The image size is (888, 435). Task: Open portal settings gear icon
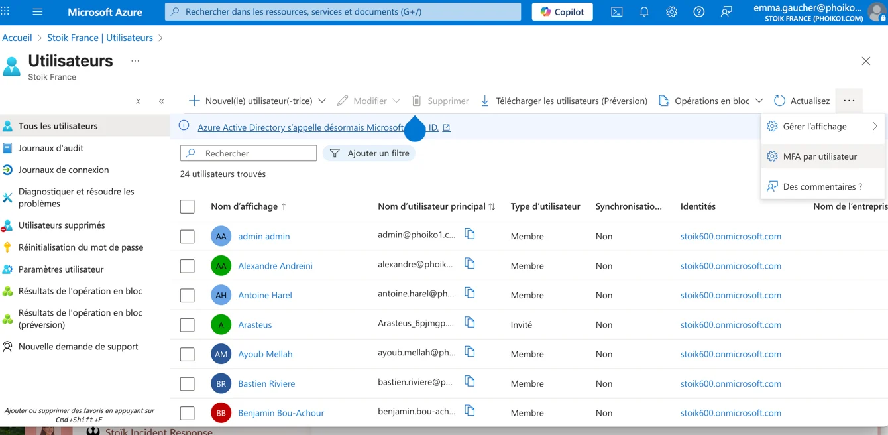(671, 12)
